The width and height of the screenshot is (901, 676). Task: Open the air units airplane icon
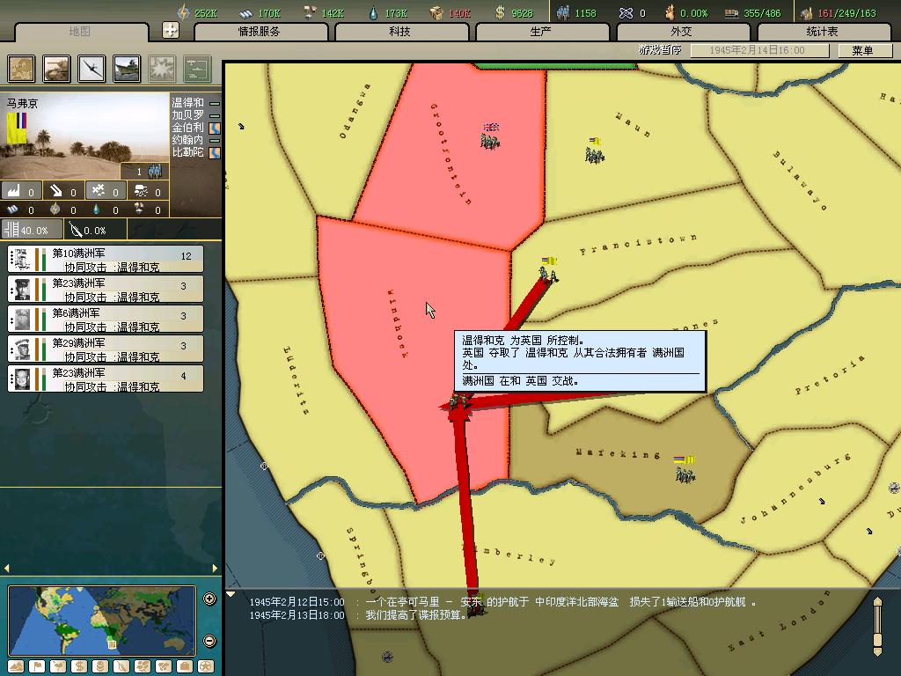pyautogui.click(x=92, y=69)
